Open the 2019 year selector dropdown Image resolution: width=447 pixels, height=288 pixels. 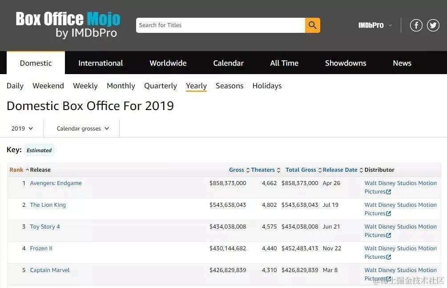click(x=22, y=129)
